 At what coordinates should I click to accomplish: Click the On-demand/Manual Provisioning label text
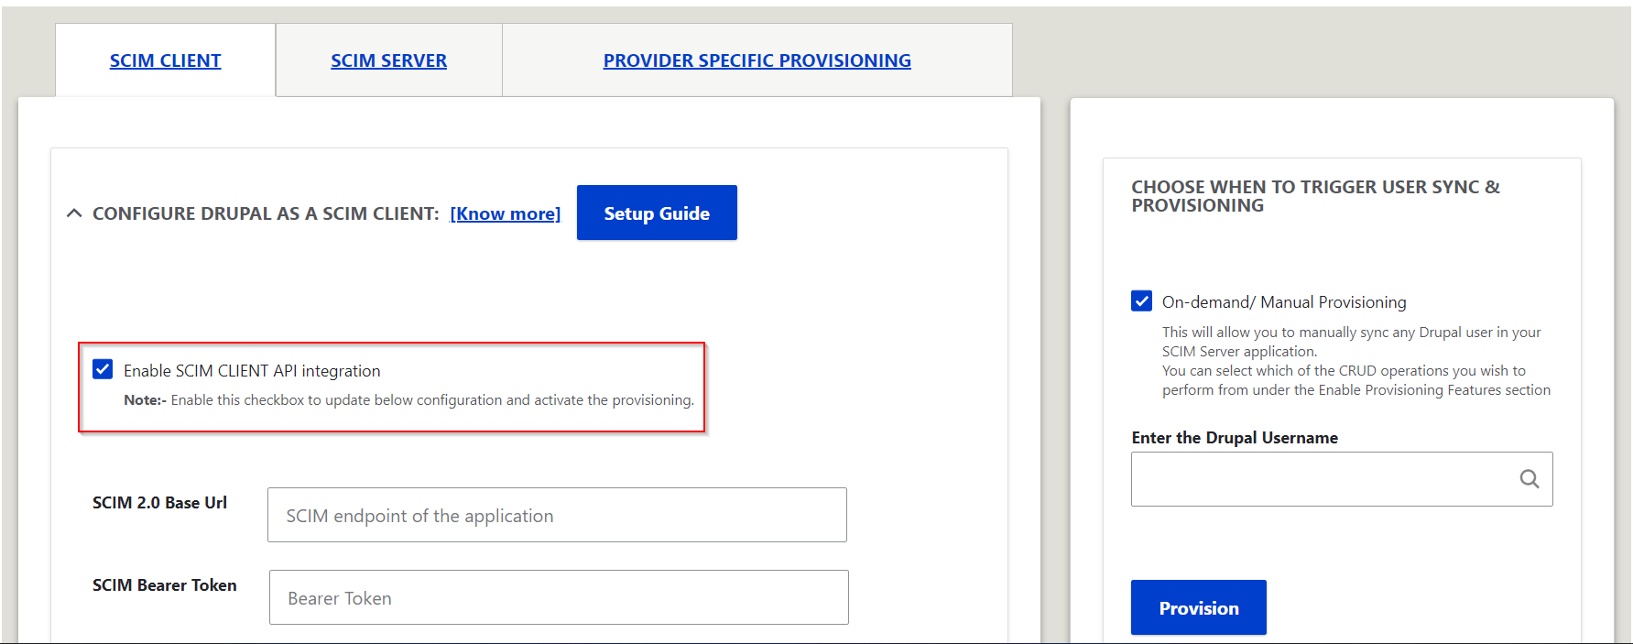tap(1282, 300)
